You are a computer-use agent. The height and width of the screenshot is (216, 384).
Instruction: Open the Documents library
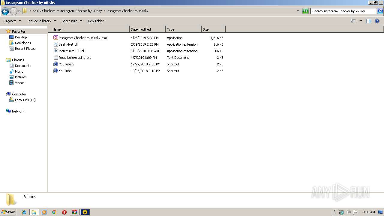click(23, 66)
